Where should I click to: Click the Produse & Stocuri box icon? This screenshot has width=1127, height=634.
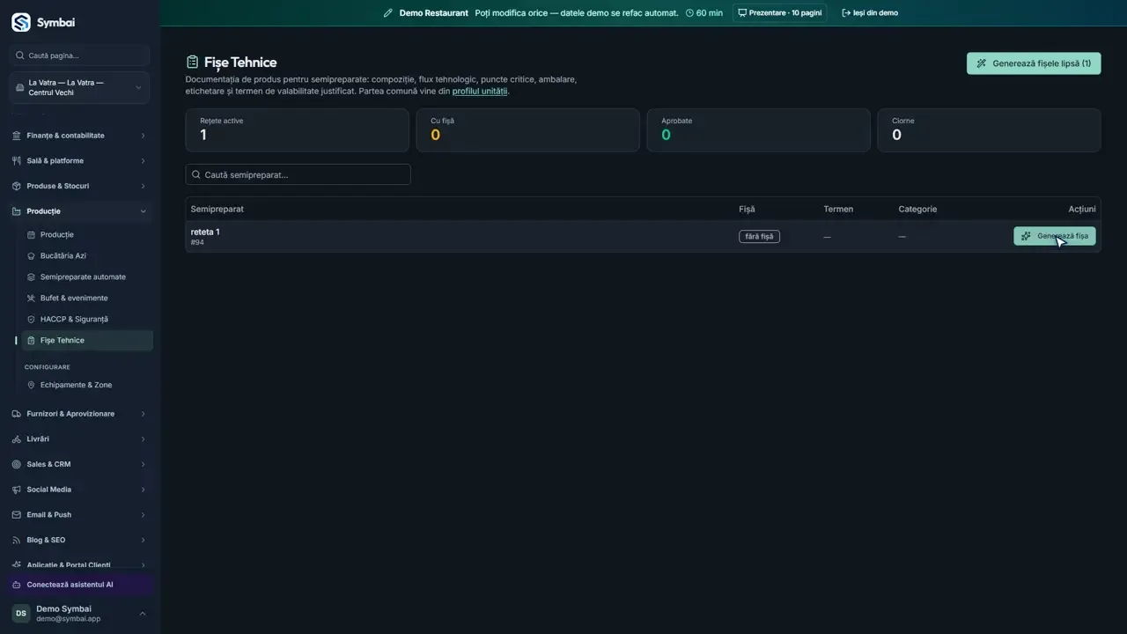click(17, 187)
